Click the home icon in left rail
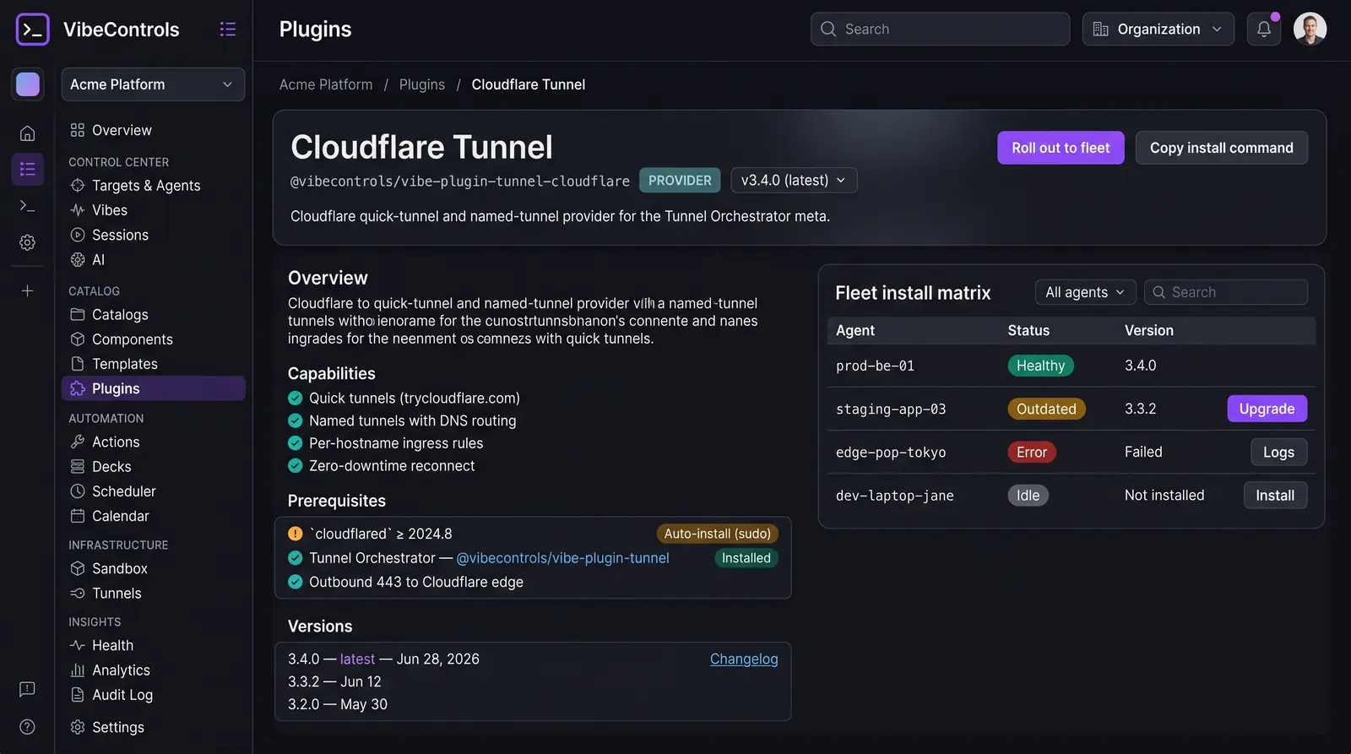 coord(27,133)
